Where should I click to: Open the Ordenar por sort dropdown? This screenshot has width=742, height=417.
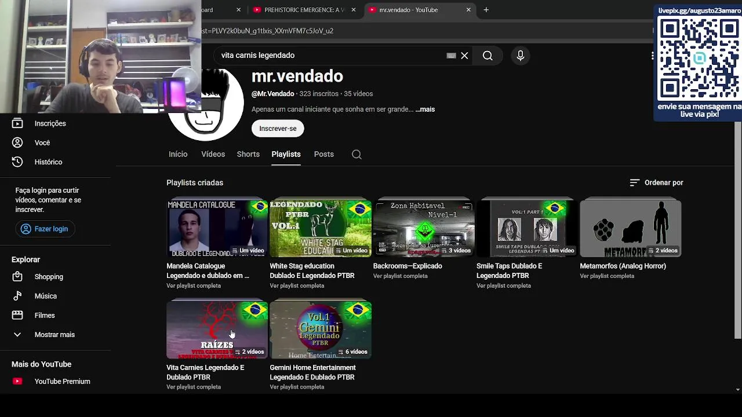click(x=656, y=182)
